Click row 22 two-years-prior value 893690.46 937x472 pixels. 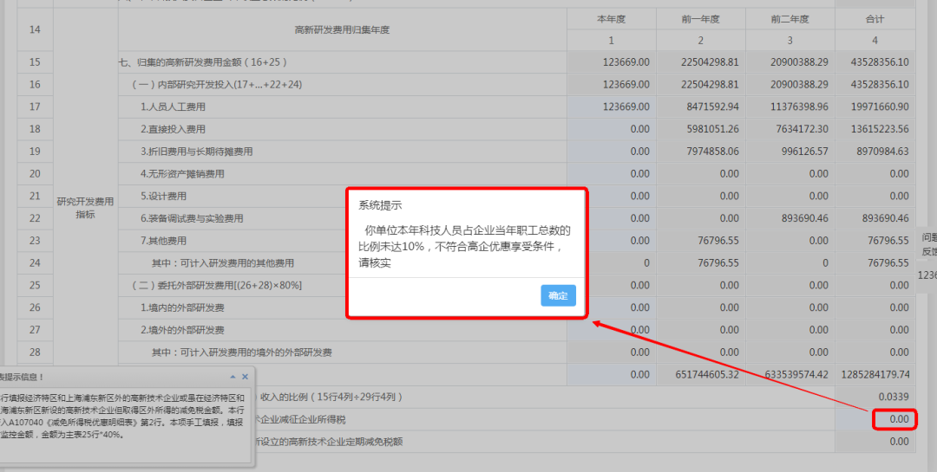790,218
